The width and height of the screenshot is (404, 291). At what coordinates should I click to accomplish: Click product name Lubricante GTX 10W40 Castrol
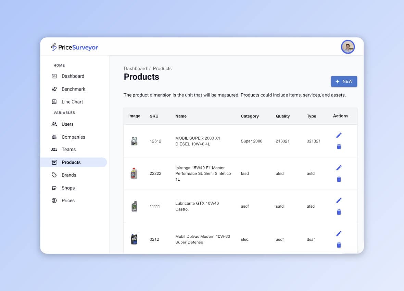point(197,206)
